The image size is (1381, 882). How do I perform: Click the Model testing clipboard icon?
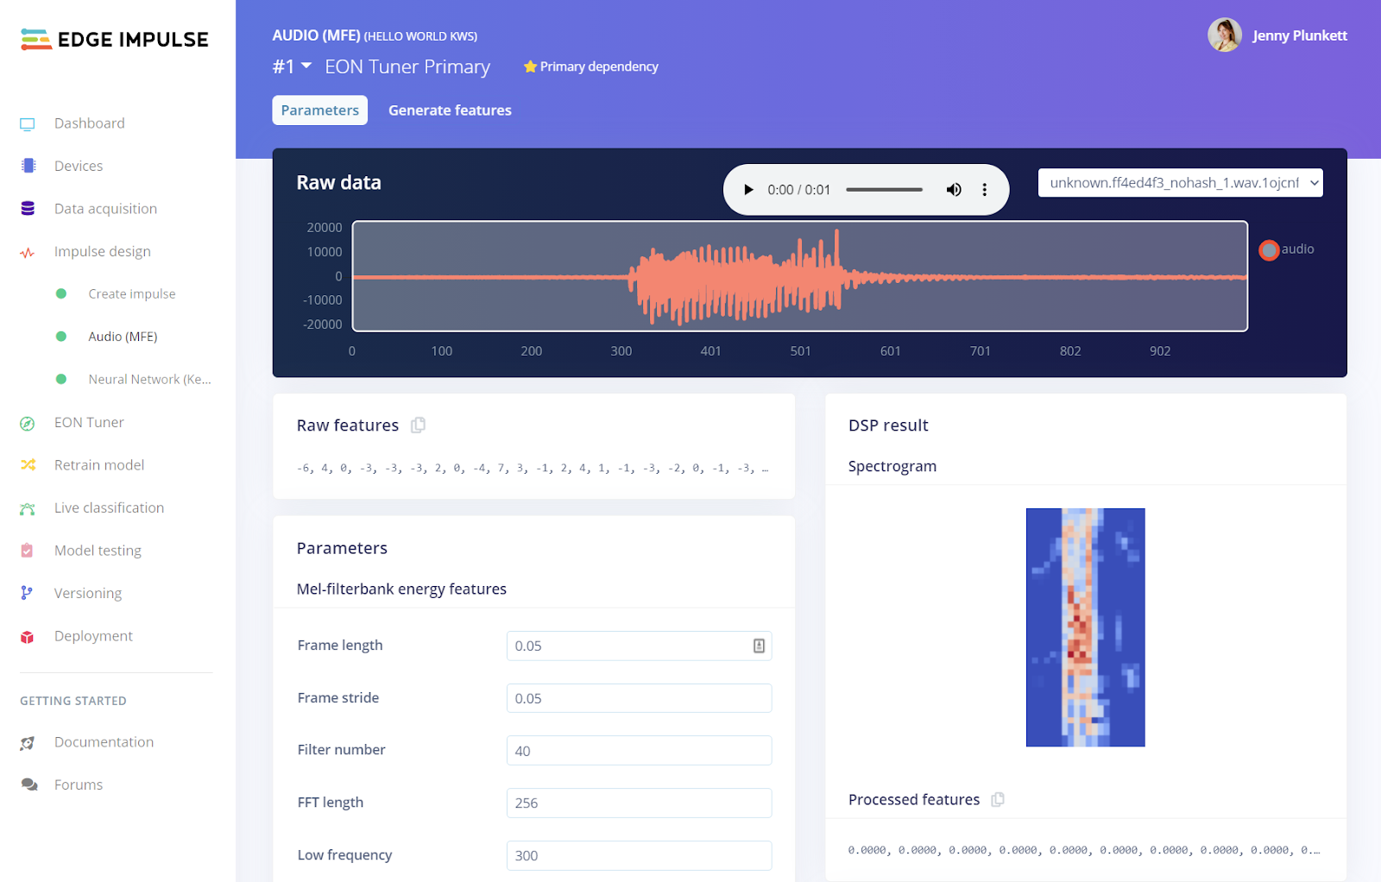pyautogui.click(x=27, y=551)
